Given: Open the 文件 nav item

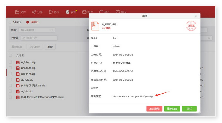Looking at the screenshot, I should 20,12.
